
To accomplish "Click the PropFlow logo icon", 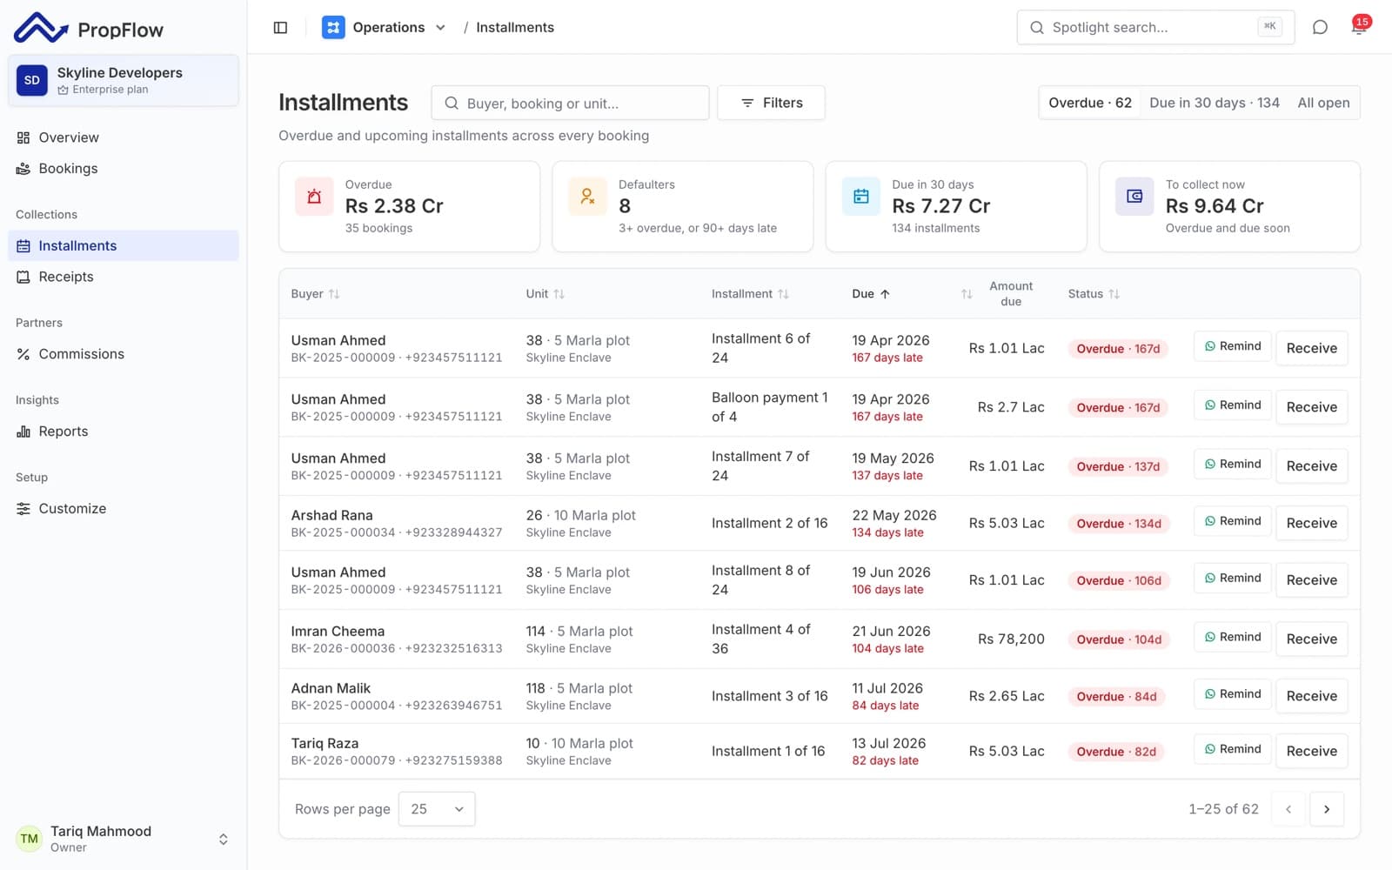I will (41, 28).
